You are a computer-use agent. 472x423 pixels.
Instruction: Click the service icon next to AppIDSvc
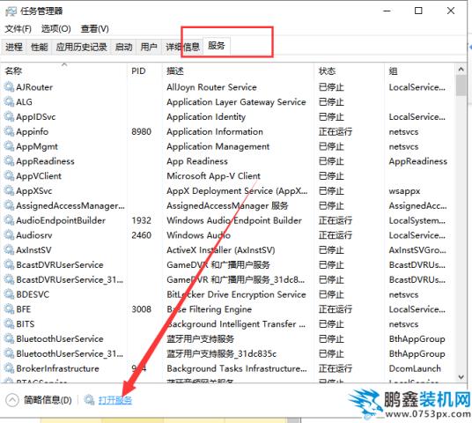pos(9,116)
